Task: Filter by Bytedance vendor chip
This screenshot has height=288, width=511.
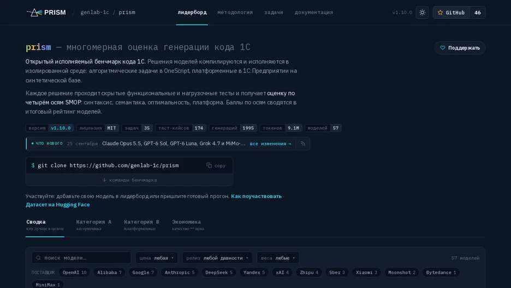Action: coord(441,272)
